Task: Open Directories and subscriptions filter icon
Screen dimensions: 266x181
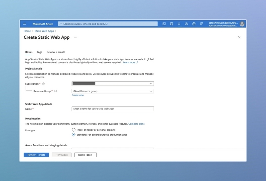Action: coord(172,24)
